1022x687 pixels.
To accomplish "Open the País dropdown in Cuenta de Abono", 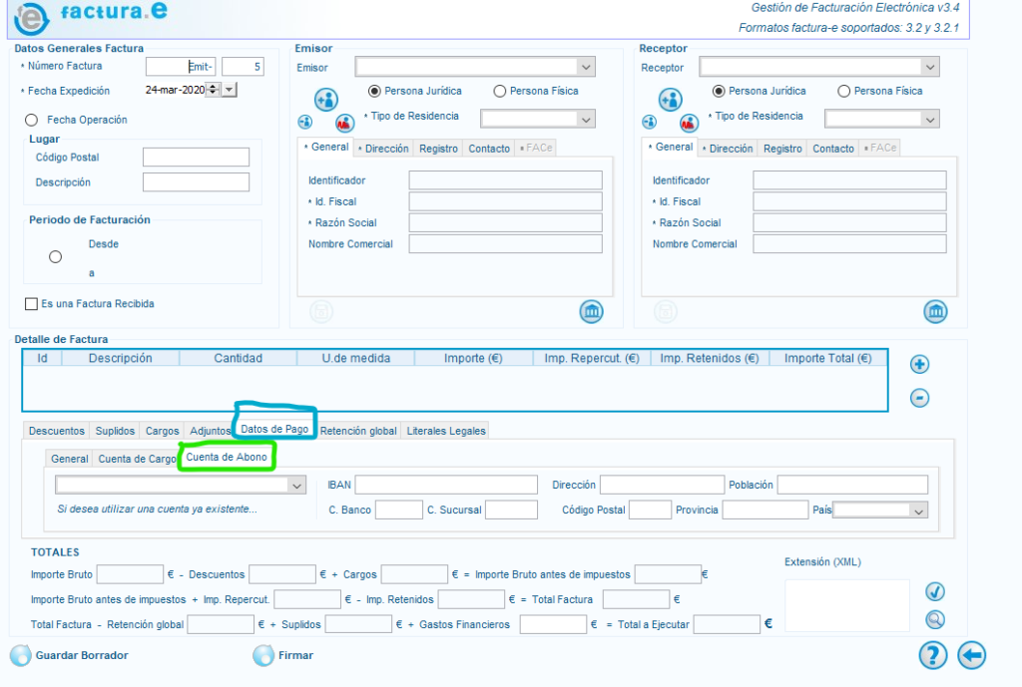I will coord(918,511).
